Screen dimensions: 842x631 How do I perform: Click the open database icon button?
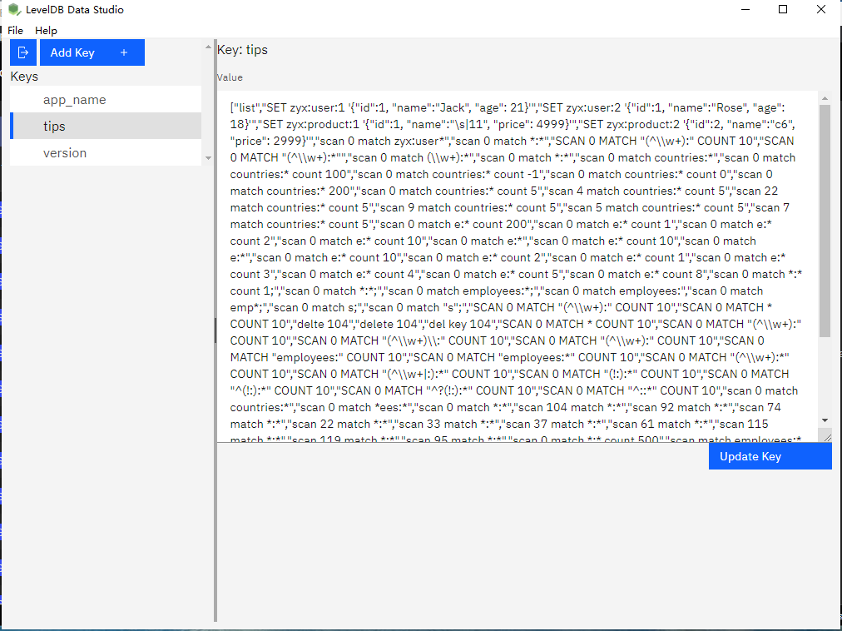pyautogui.click(x=23, y=52)
